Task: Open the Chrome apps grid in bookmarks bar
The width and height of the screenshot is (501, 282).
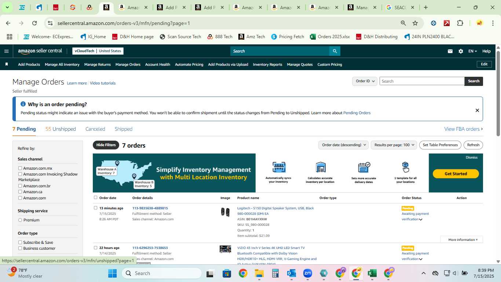Action: tap(10, 37)
